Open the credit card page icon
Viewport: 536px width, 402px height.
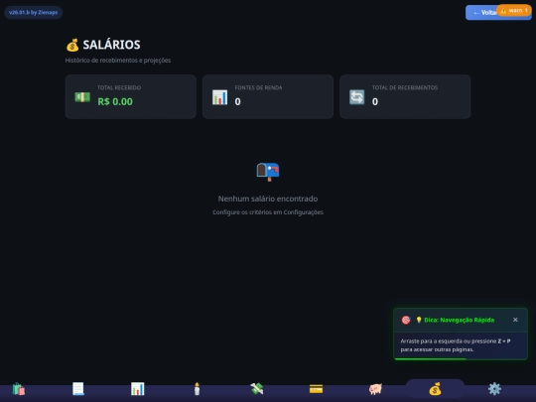point(317,389)
